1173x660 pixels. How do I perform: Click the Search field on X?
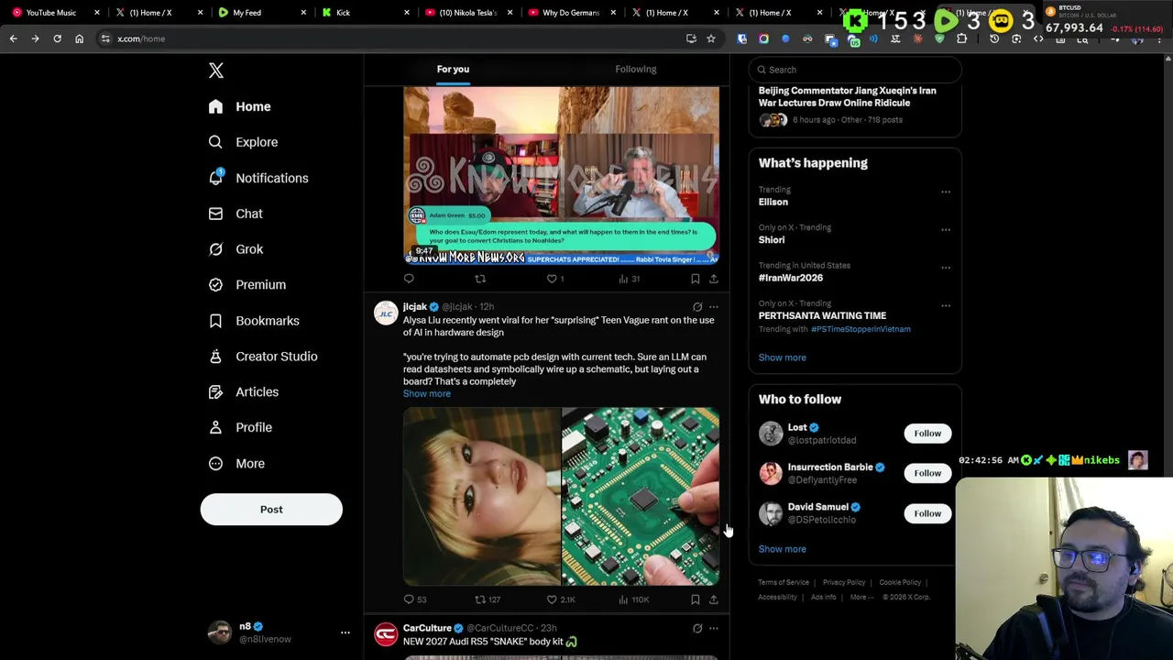[854, 70]
